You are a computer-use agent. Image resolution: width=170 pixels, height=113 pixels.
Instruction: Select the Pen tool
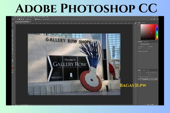[12, 52]
